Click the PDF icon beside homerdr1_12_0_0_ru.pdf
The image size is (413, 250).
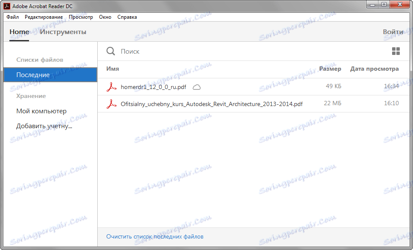(111, 87)
